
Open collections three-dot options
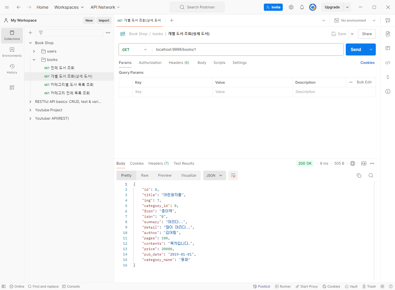pyautogui.click(x=108, y=33)
